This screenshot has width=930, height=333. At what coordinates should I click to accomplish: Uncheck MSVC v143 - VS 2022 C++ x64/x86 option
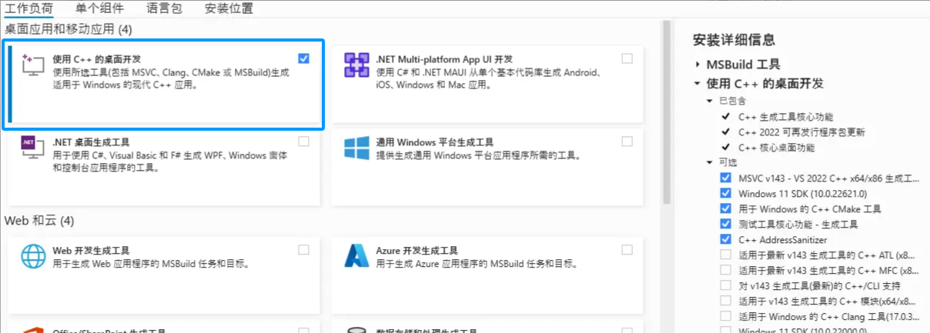[725, 178]
